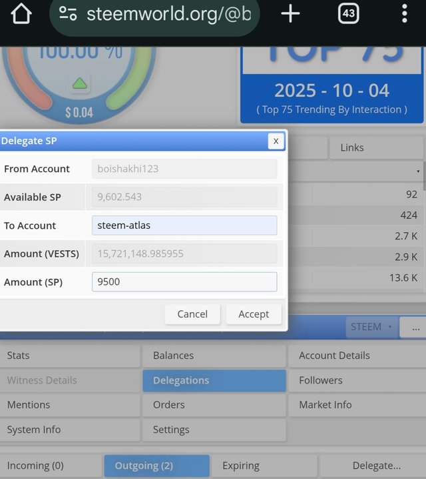This screenshot has width=426, height=479.
Task: Open the tab switcher showing 43
Action: tap(348, 13)
